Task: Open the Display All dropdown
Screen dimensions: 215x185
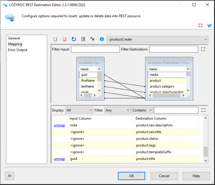Action: 79,110
